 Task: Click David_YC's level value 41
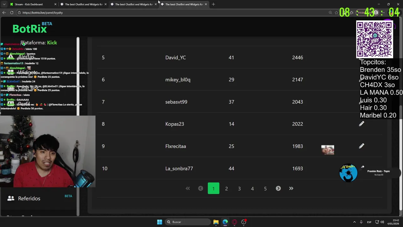point(231,57)
